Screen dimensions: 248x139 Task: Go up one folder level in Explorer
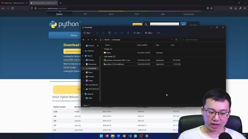[x=96, y=40]
